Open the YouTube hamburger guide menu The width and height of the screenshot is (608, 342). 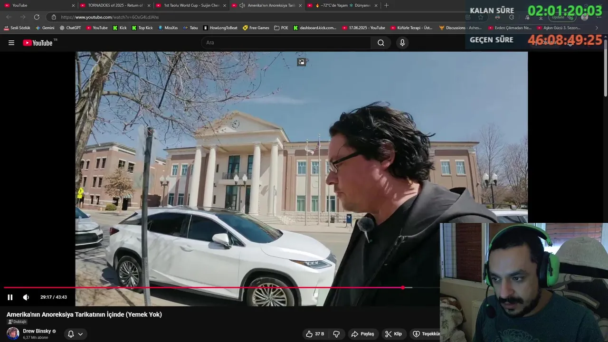pyautogui.click(x=11, y=43)
